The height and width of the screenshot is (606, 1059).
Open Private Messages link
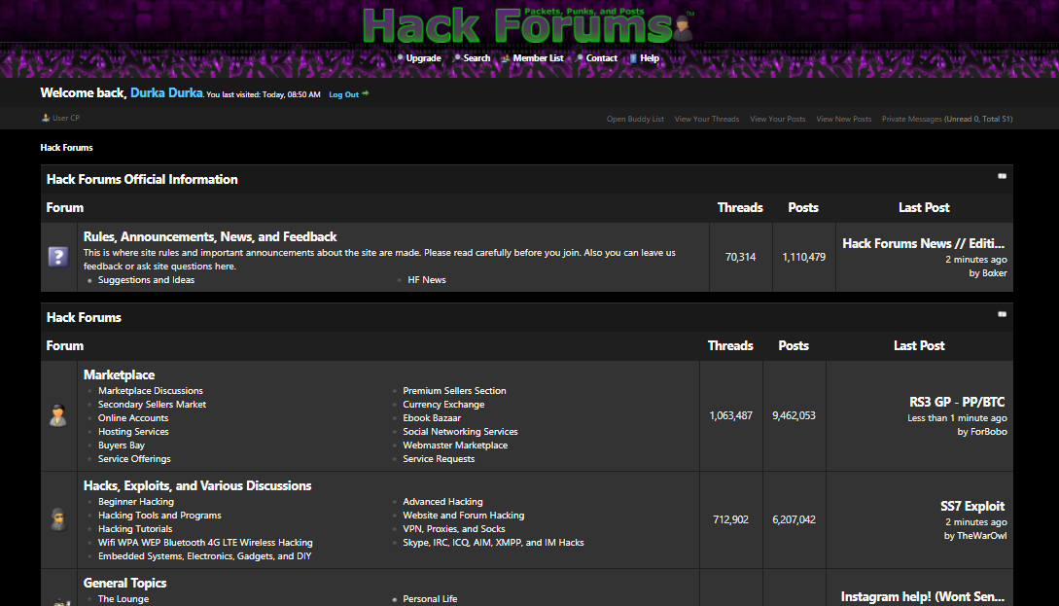coord(911,119)
